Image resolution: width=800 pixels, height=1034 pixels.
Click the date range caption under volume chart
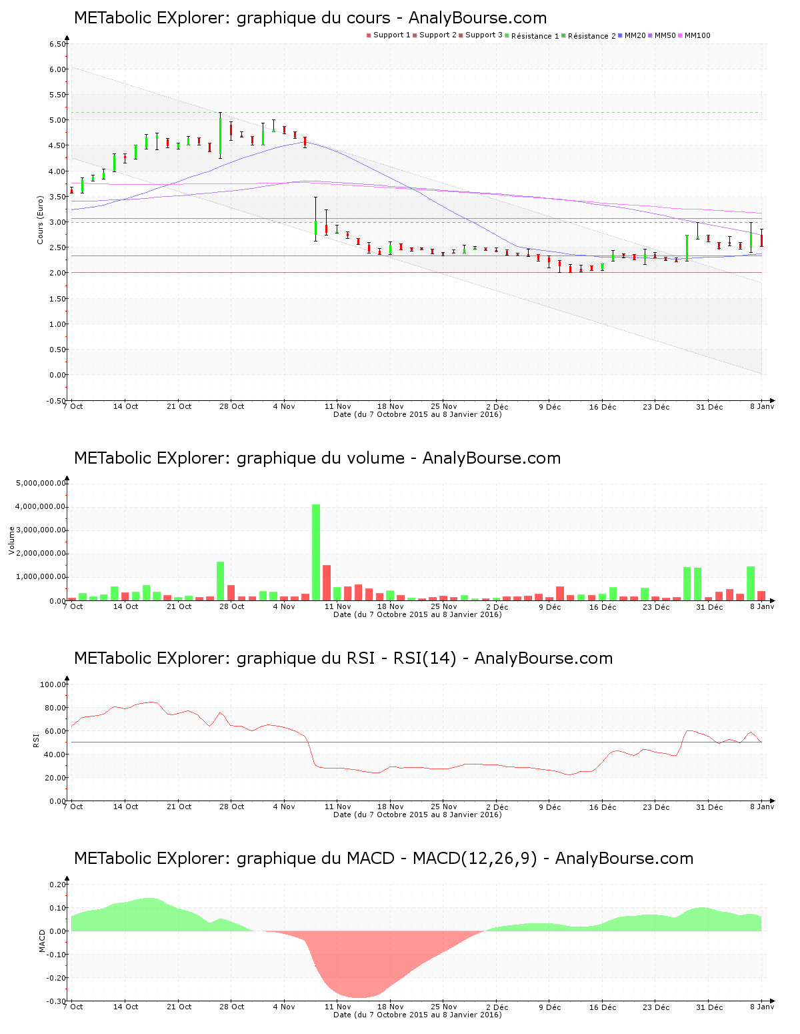(417, 614)
